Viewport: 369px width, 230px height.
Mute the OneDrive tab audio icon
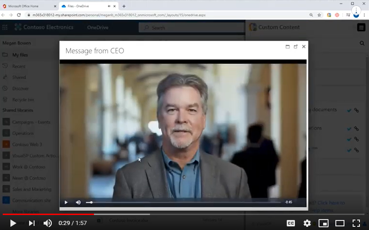(109, 6)
